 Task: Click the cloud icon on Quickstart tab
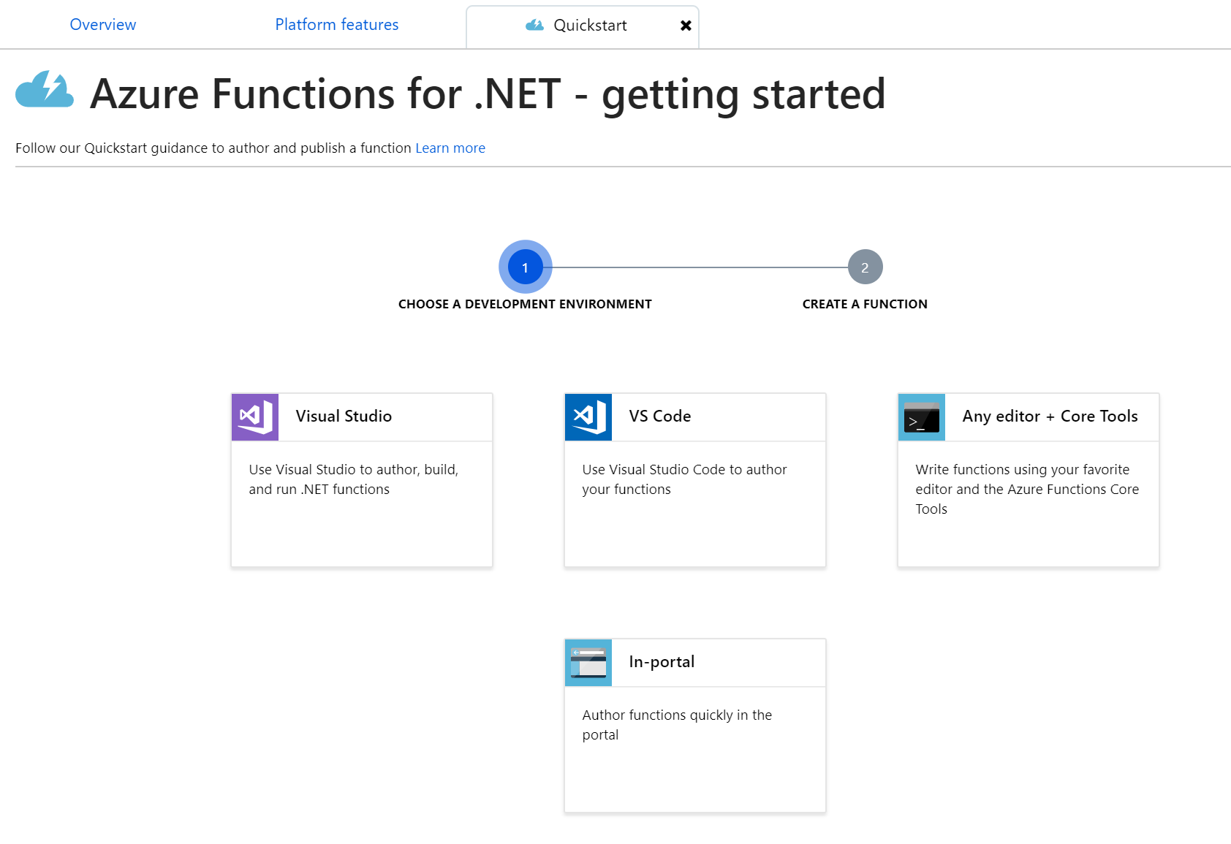[534, 26]
